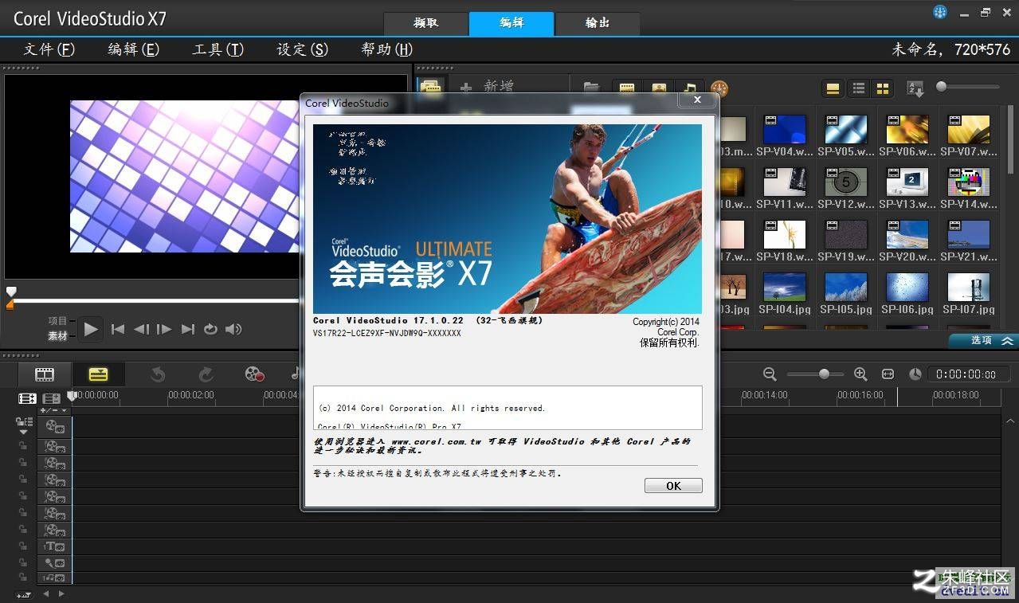Undo the last action
The width and height of the screenshot is (1019, 603).
[x=157, y=374]
